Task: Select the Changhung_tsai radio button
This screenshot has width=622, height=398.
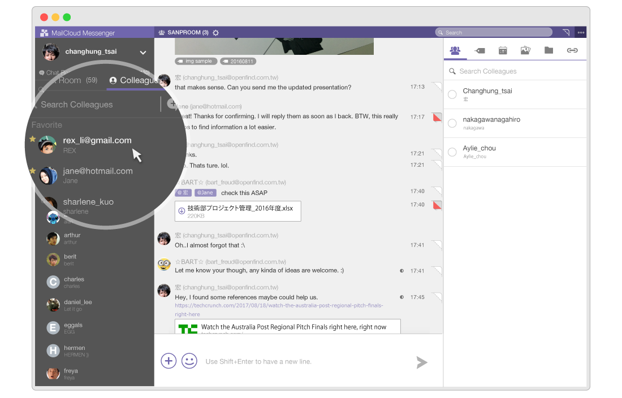Action: [452, 94]
